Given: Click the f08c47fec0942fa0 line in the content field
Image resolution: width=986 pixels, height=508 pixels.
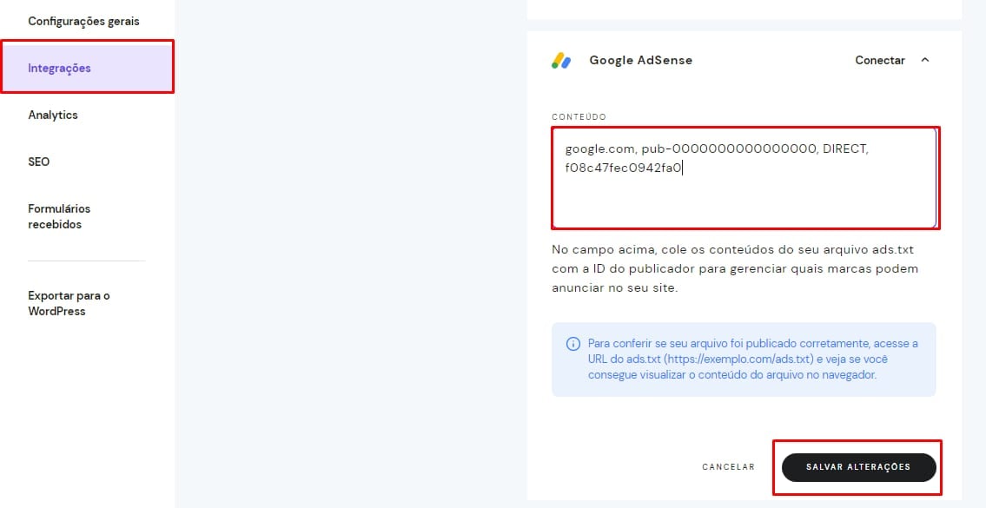Looking at the screenshot, I should 623,168.
